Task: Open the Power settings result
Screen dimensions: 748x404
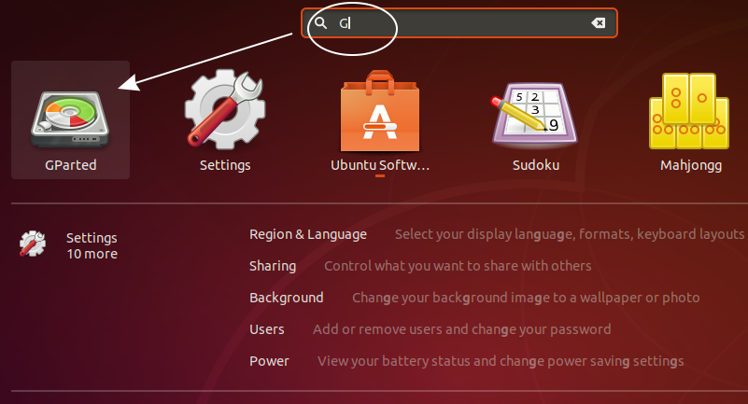Action: [269, 361]
